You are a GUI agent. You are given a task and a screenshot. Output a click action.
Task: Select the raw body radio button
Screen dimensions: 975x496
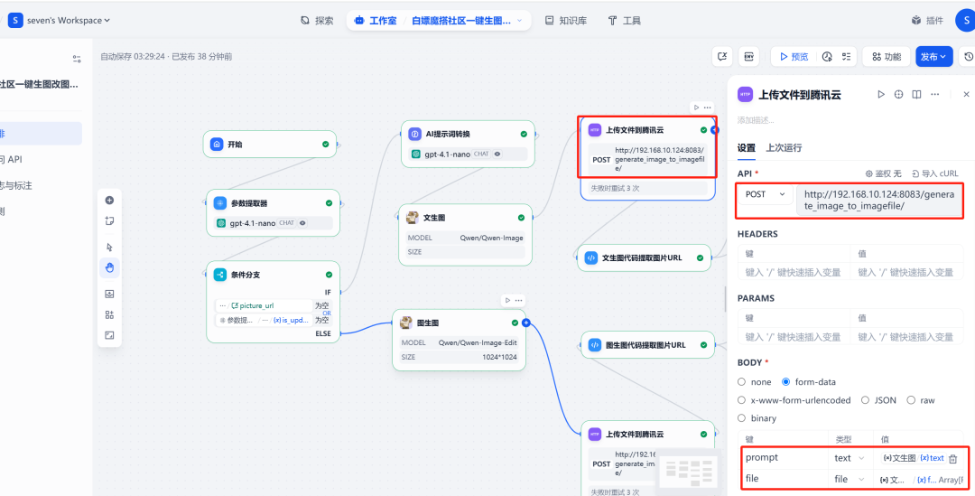(911, 400)
